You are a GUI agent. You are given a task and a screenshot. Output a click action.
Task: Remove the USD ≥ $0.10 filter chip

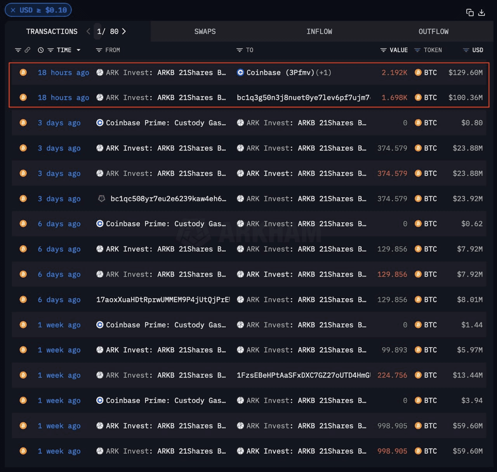click(13, 10)
